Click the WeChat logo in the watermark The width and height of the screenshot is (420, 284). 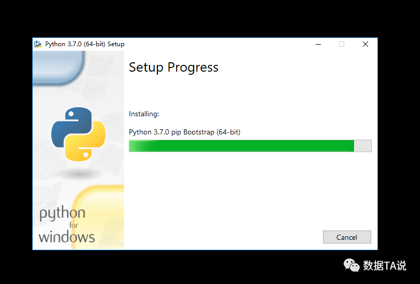[x=351, y=265]
